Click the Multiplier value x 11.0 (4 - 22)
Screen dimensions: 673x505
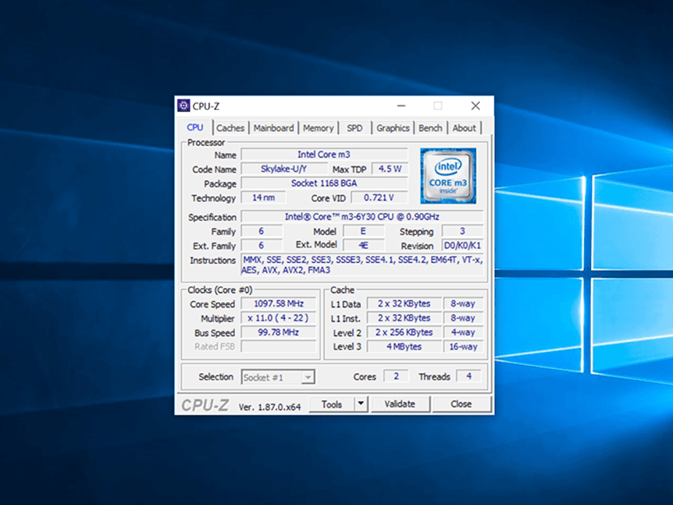pos(279,318)
